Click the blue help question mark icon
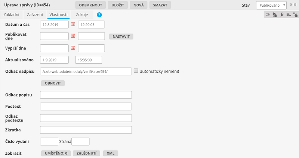The image size is (299, 158). tap(99, 15)
